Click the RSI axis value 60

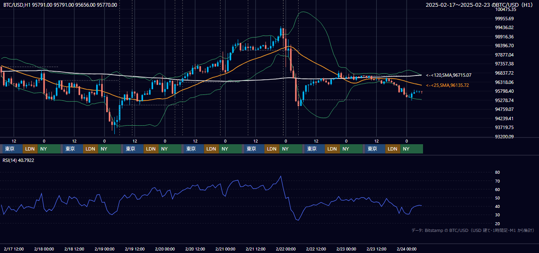[497, 189]
